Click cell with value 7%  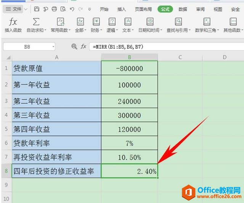click(130, 143)
